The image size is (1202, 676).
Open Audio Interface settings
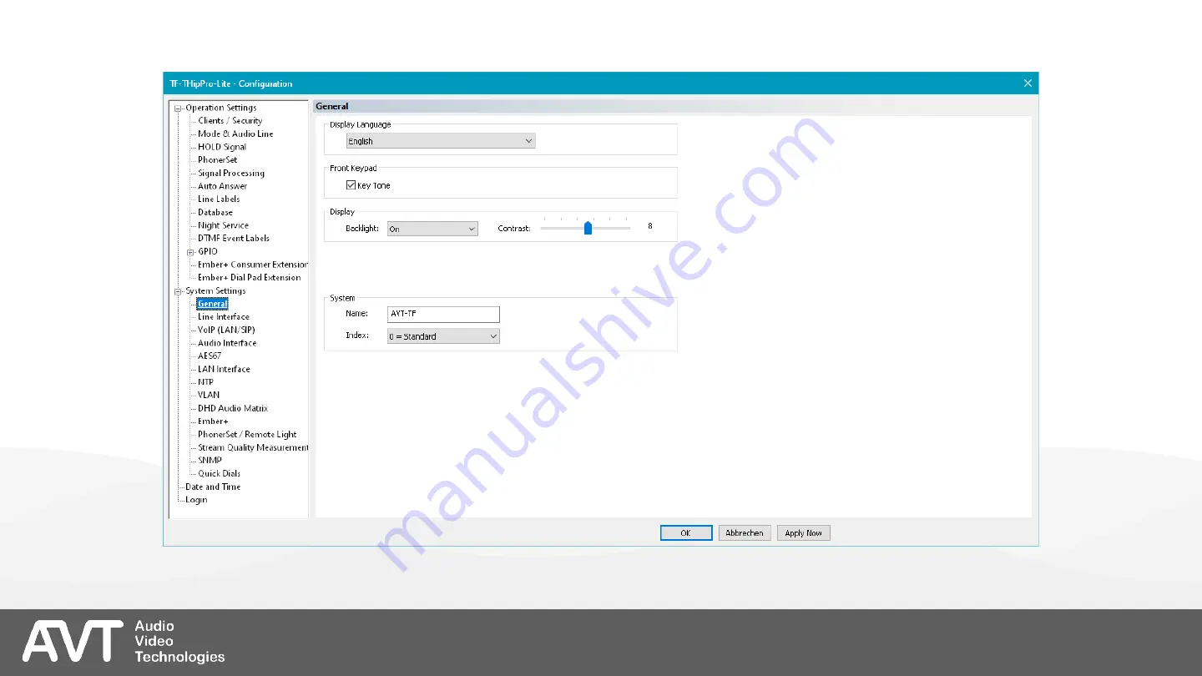(x=227, y=343)
